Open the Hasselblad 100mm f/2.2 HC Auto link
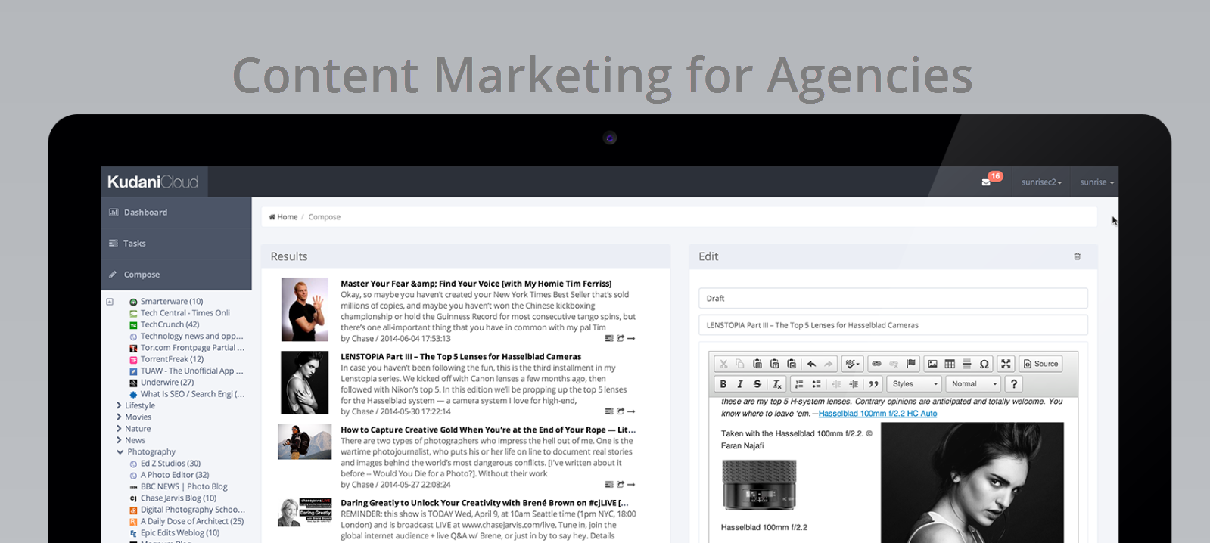1210x543 pixels. [878, 414]
